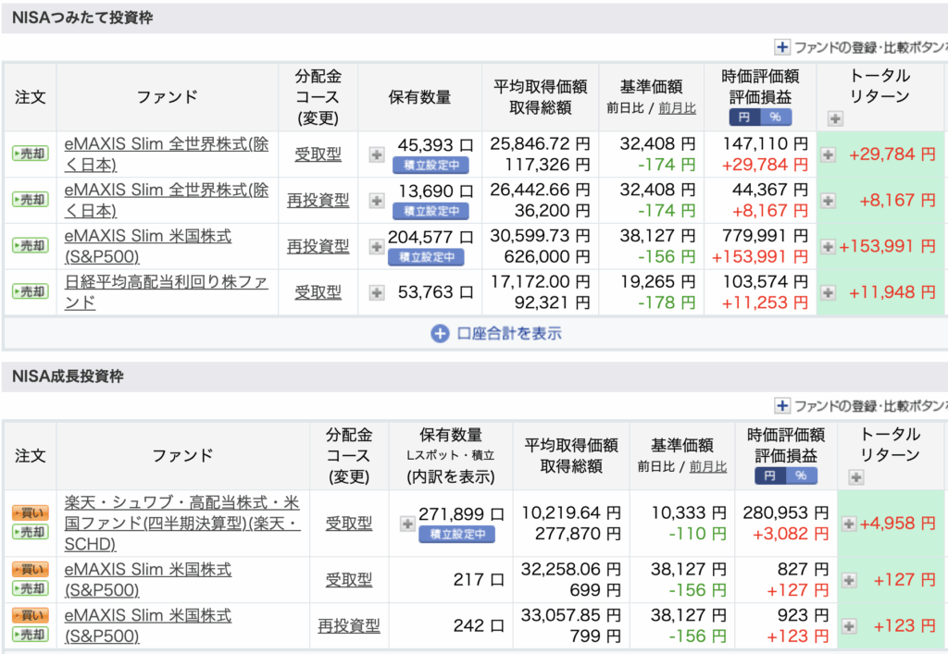The height and width of the screenshot is (654, 948).
Task: Toggle 成長投資枠 評価損益 display to %
Action: pyautogui.click(x=801, y=475)
